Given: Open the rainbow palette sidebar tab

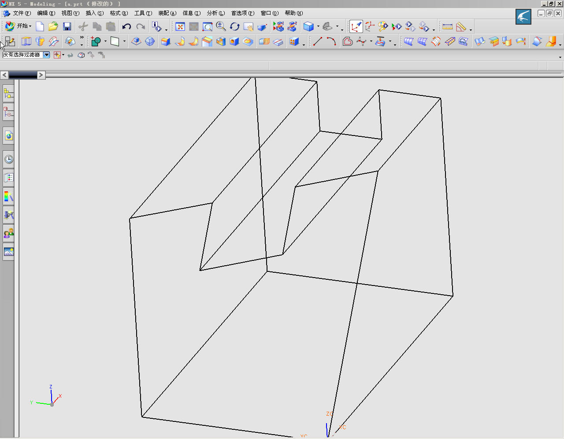Looking at the screenshot, I should (x=8, y=196).
